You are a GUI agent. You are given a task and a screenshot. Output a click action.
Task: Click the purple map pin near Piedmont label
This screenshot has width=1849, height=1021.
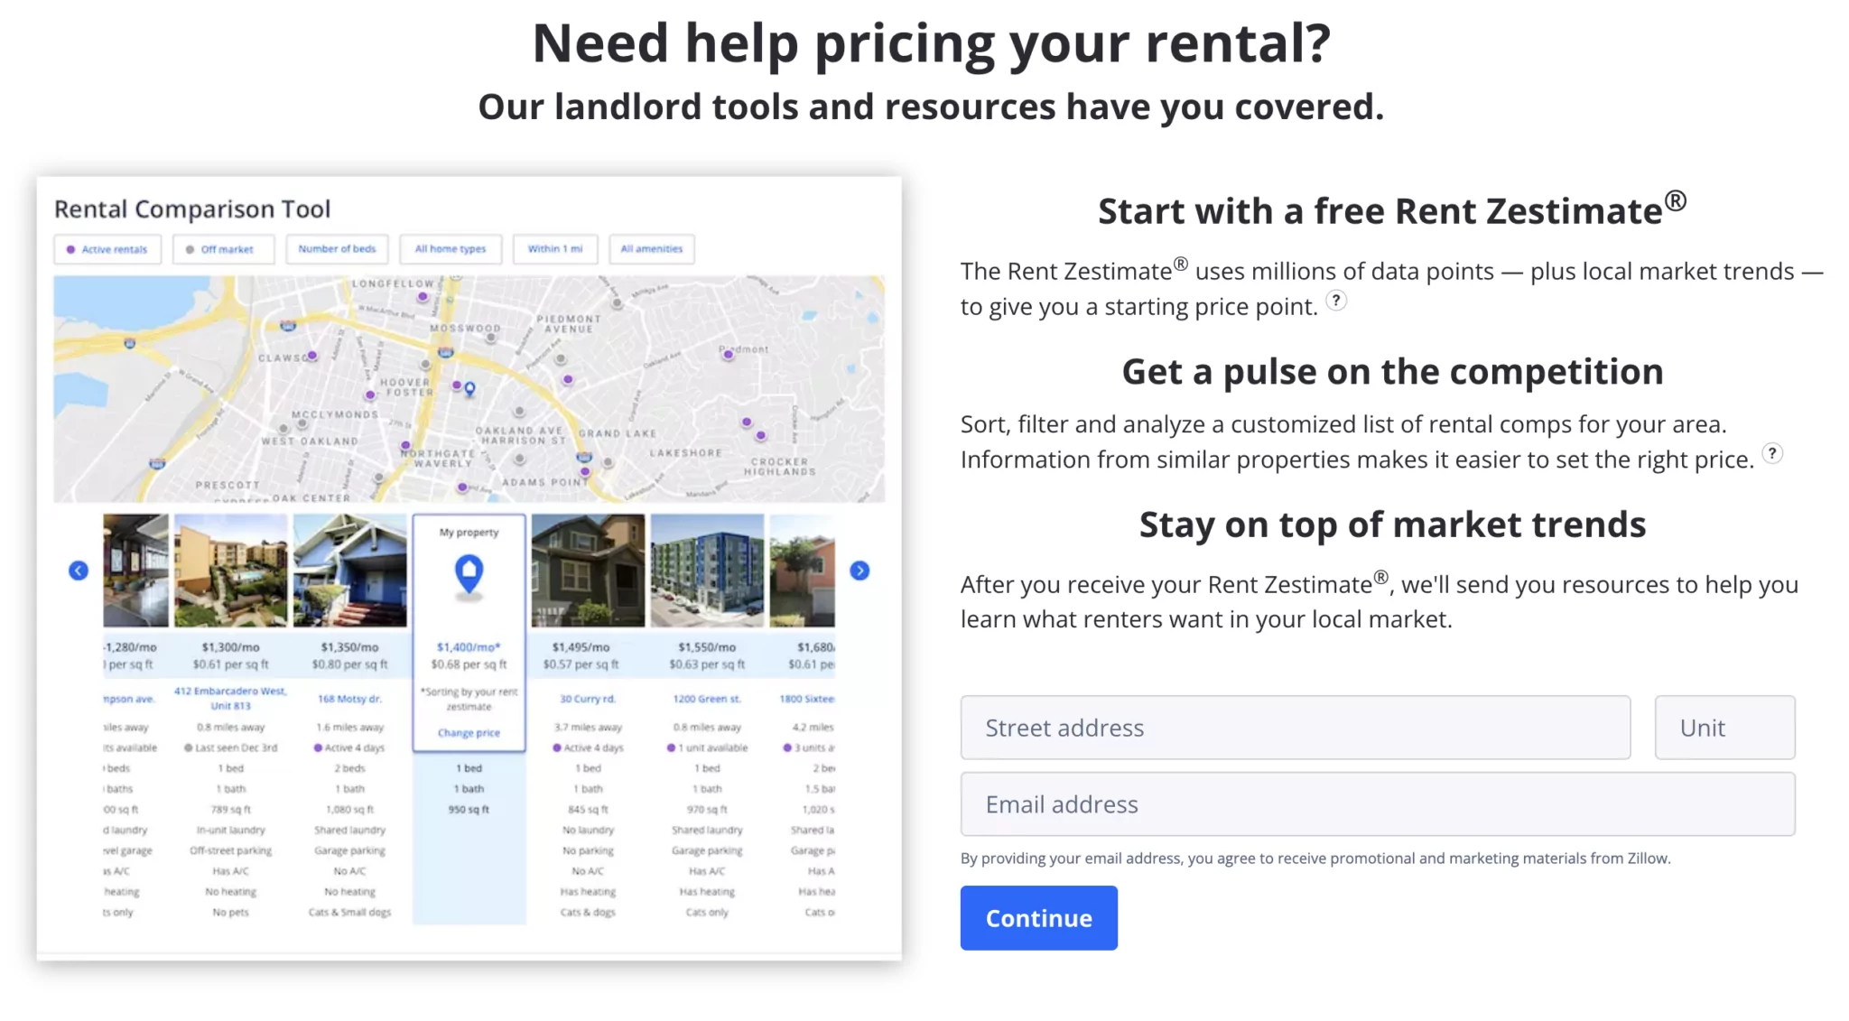[x=728, y=354]
